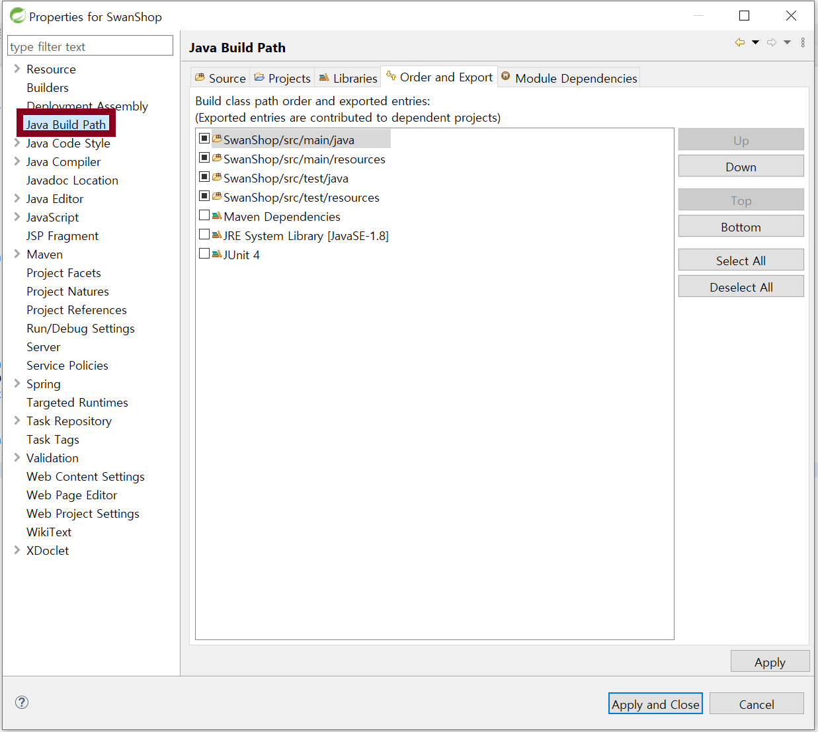Viewport: 818px width, 732px height.
Task: Expand the Java Compiler node
Action: click(17, 161)
